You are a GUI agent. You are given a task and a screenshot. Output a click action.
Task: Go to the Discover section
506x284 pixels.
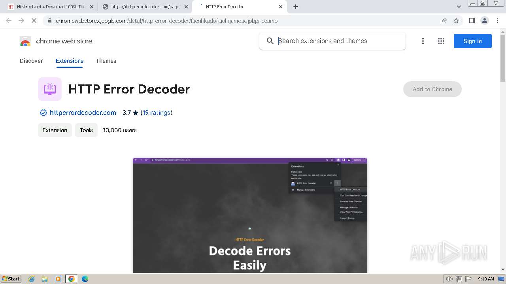coord(31,61)
